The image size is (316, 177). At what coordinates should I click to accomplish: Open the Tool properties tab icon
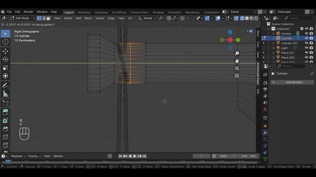click(x=265, y=74)
